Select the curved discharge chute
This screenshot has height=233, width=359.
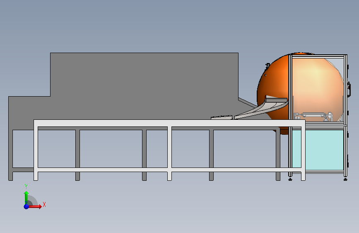261,110
